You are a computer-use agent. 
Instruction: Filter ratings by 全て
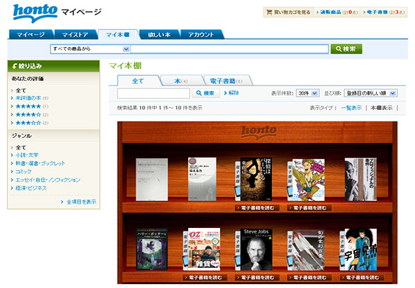coord(21,90)
